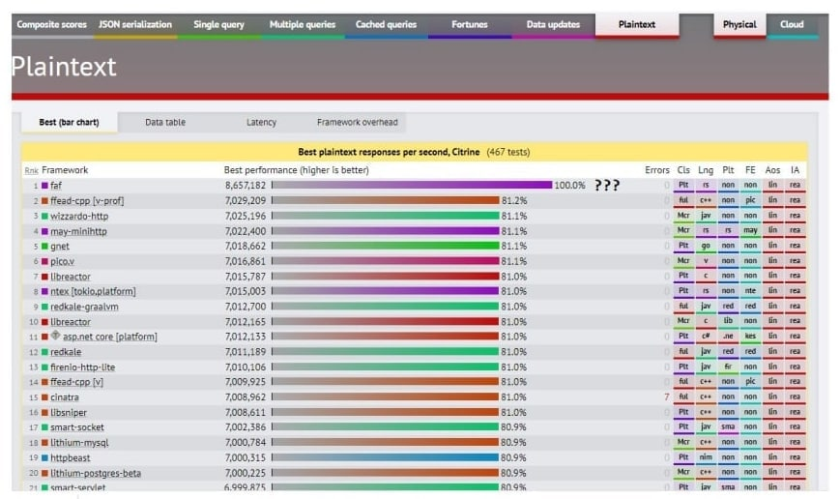The width and height of the screenshot is (840, 499).
Task: Click the 'rs' language tag in faf row
Action: (706, 185)
